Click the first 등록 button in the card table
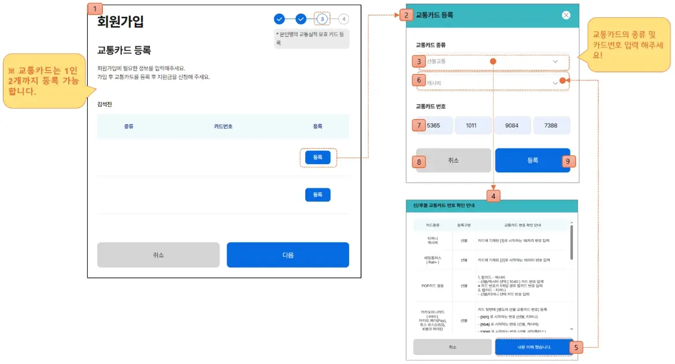The image size is (675, 364). click(x=317, y=157)
